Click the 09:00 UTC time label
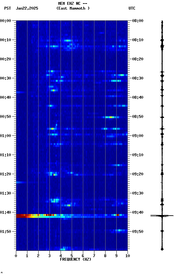Image resolution: width=176 pixels, height=276 pixels. coord(138,136)
